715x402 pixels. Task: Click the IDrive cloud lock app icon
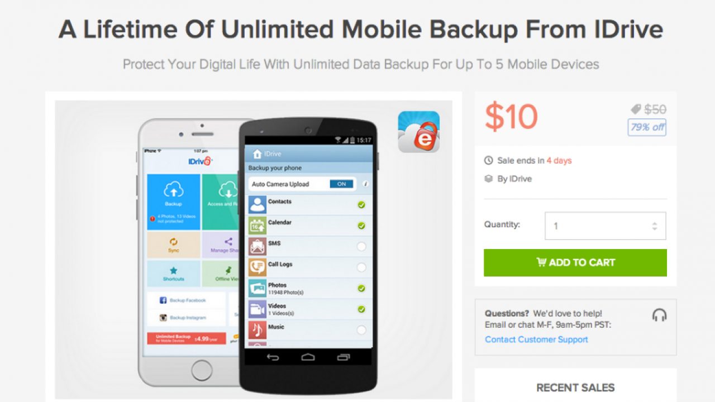click(418, 132)
